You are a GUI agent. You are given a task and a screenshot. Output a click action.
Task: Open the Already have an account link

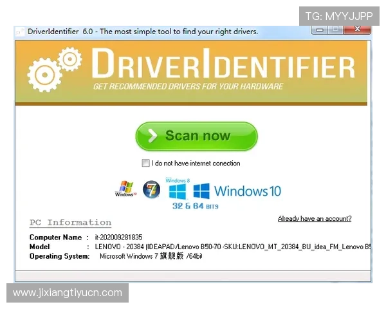315,219
